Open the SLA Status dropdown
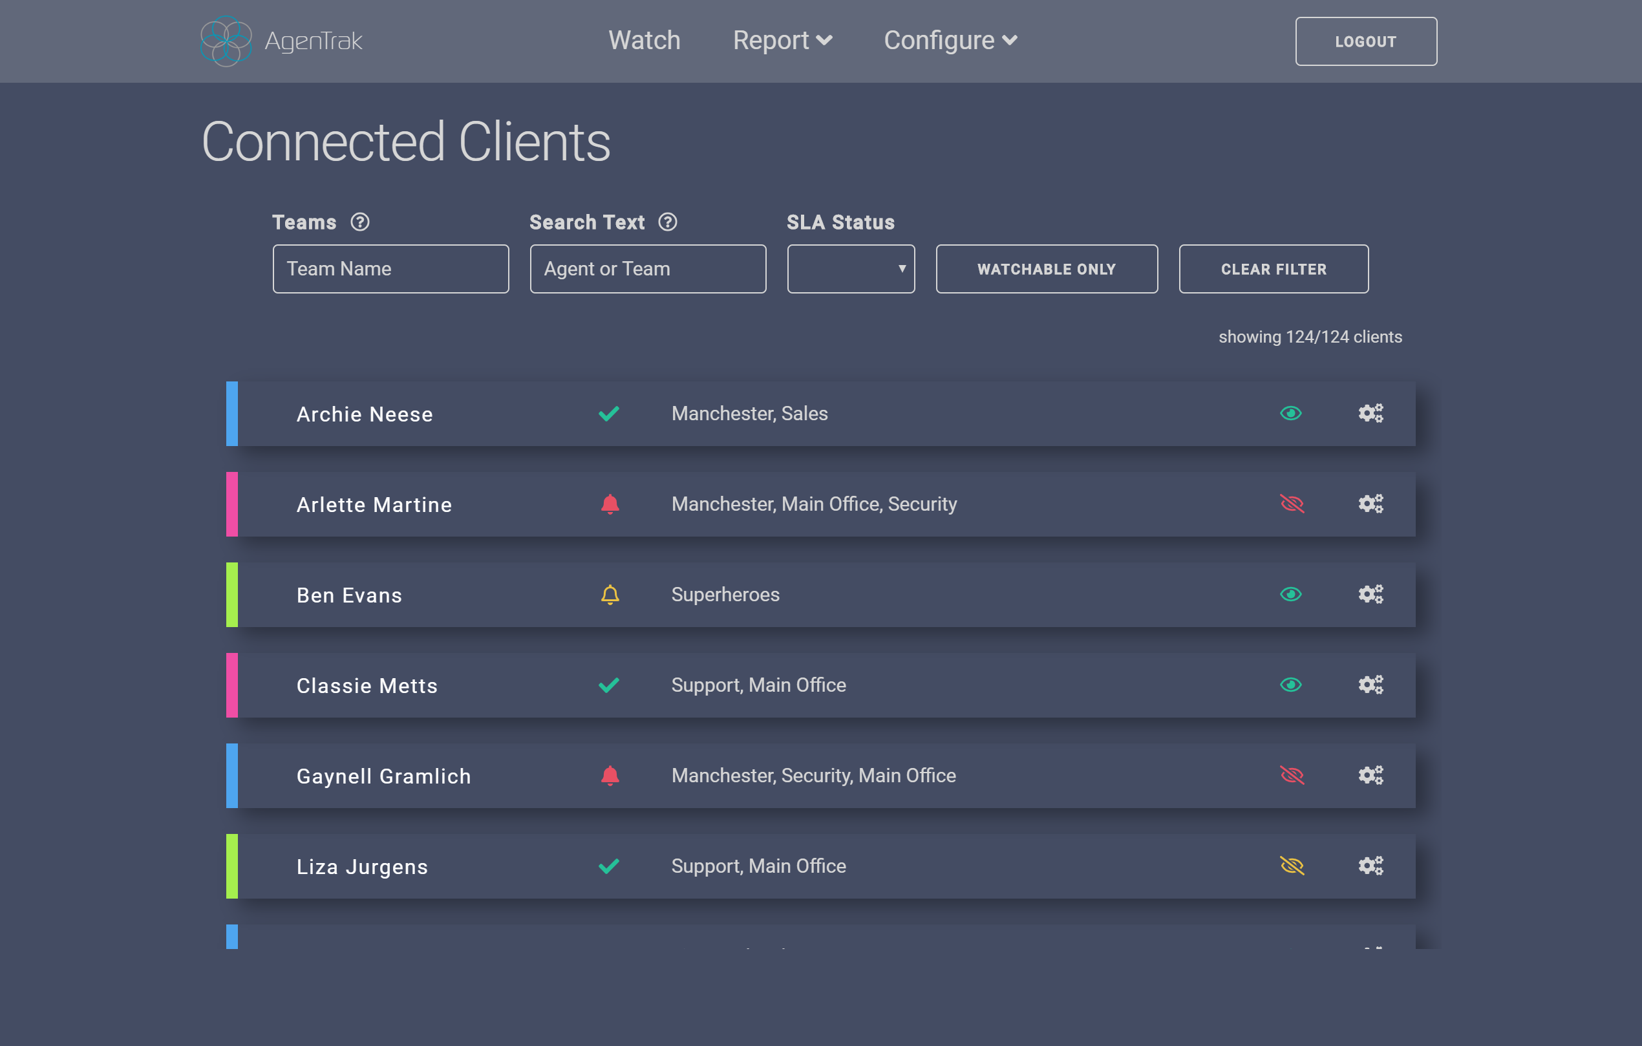 (x=850, y=269)
